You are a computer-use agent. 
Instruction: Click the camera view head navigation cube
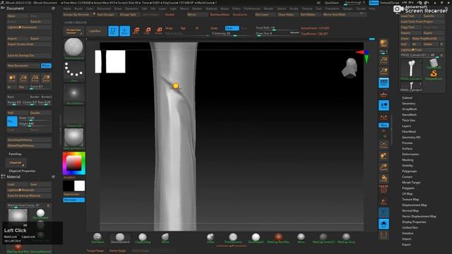click(x=350, y=68)
